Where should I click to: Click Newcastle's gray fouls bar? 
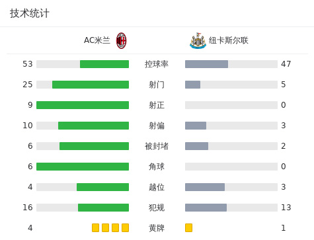tap(206, 208)
